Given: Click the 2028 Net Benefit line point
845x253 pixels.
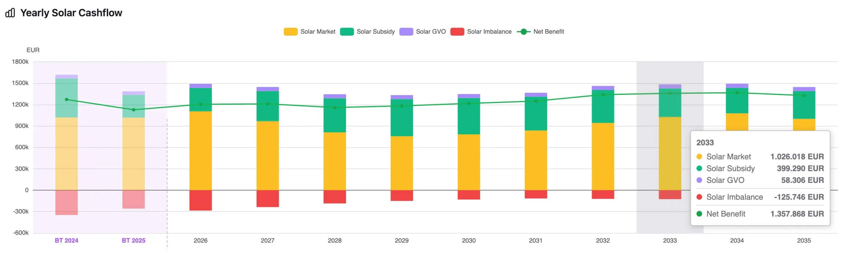Looking at the screenshot, I should (x=335, y=107).
